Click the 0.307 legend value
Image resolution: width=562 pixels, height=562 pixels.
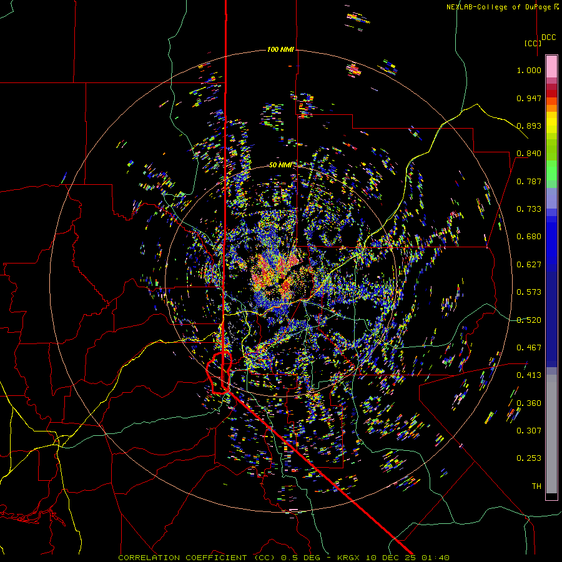[x=529, y=430]
